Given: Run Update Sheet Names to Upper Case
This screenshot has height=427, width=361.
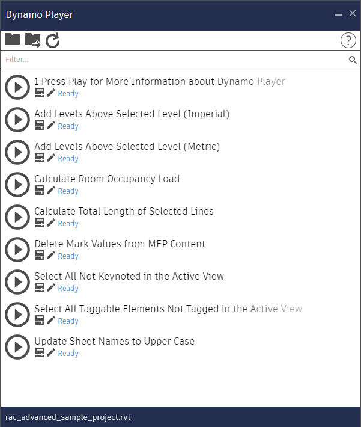Looking at the screenshot, I should (x=17, y=347).
